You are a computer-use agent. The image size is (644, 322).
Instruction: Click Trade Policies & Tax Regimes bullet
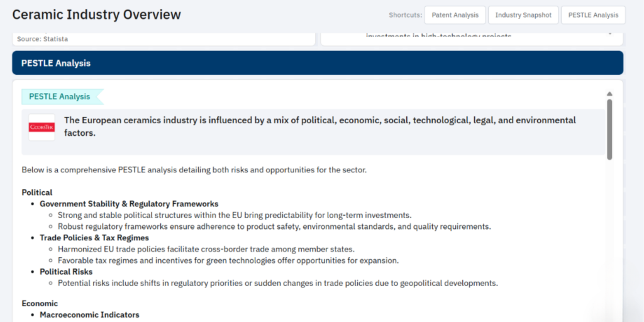pyautogui.click(x=94, y=238)
